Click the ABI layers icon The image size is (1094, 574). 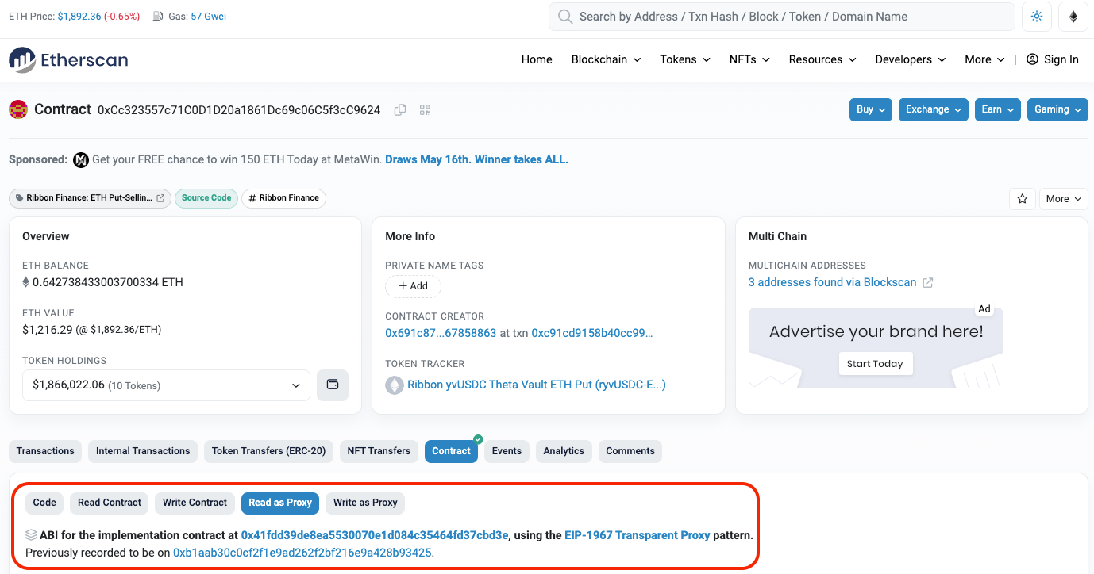pyautogui.click(x=31, y=535)
